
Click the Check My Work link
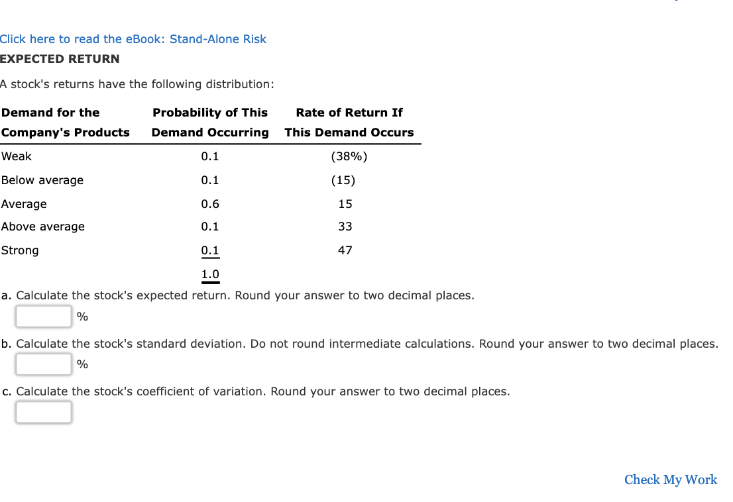(x=671, y=479)
